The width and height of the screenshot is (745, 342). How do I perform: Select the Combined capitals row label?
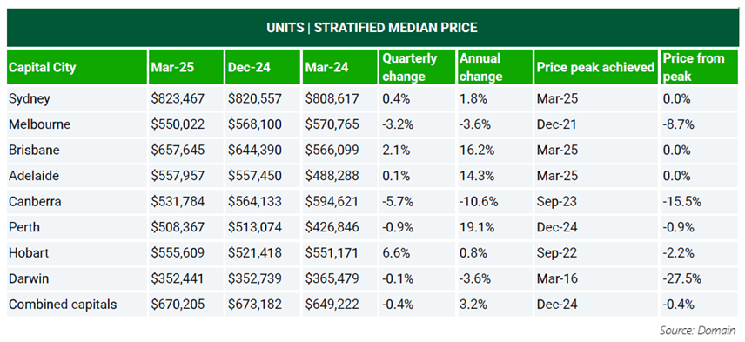point(63,304)
